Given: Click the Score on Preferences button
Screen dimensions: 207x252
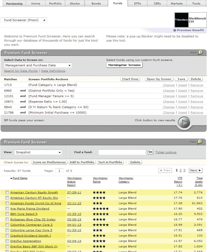Looking at the screenshot, I should 49,162.
